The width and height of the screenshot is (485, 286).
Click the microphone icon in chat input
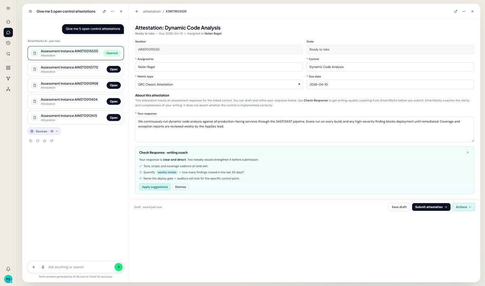point(43,267)
